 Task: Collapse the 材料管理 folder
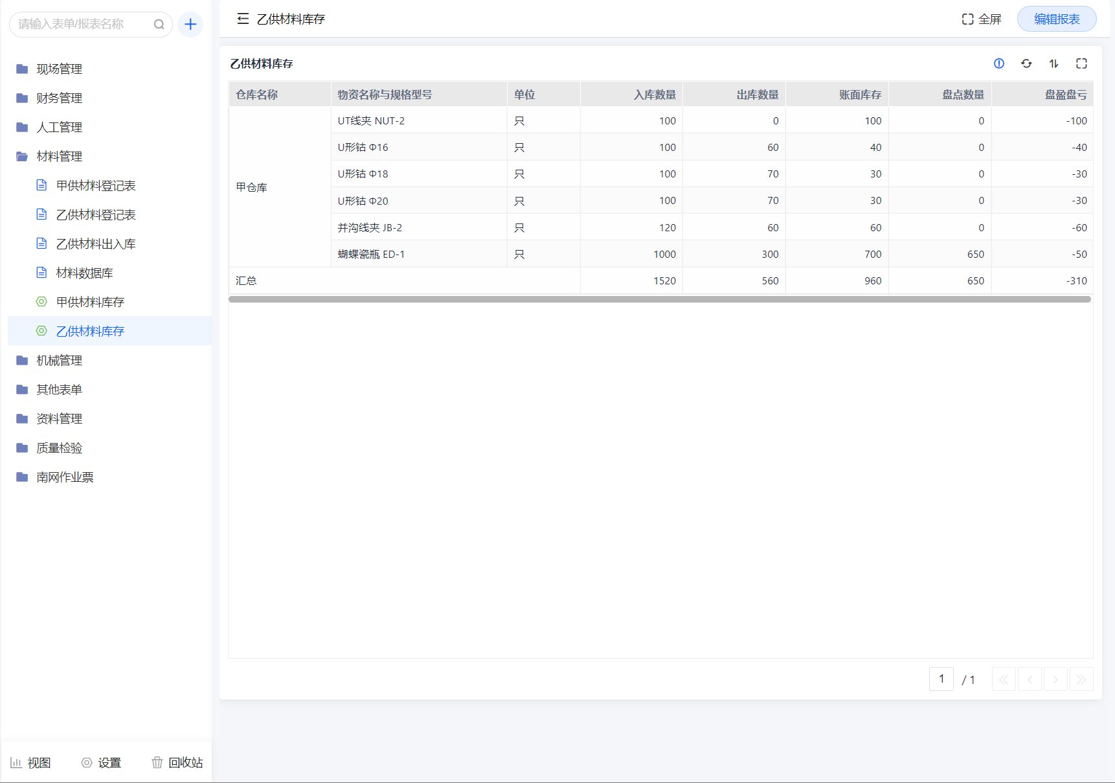point(59,156)
